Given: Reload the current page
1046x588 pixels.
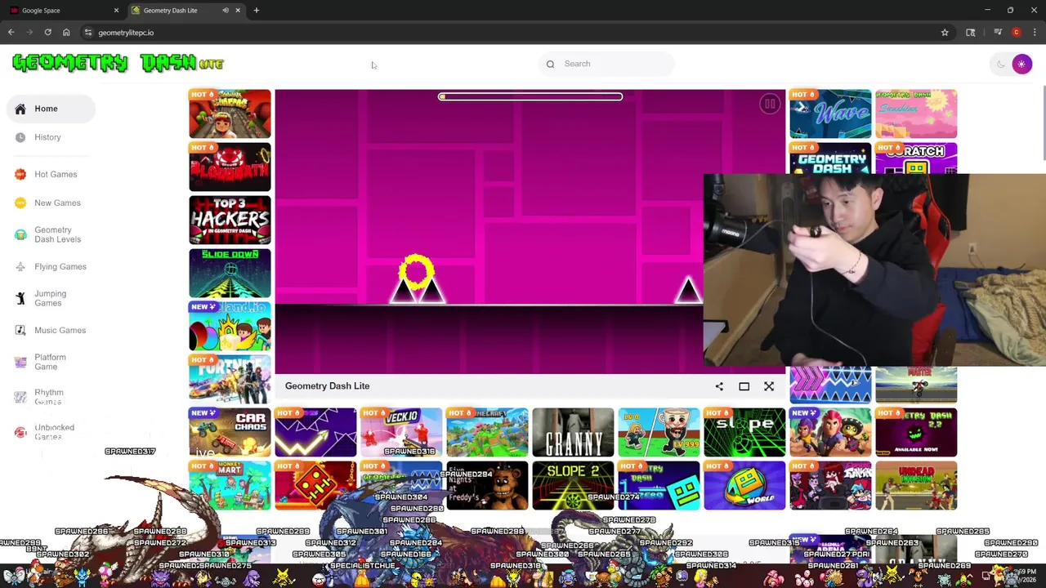Looking at the screenshot, I should [47, 33].
